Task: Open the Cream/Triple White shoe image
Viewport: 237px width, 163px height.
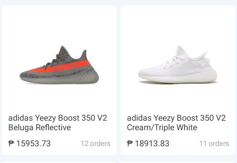Action: [x=178, y=66]
